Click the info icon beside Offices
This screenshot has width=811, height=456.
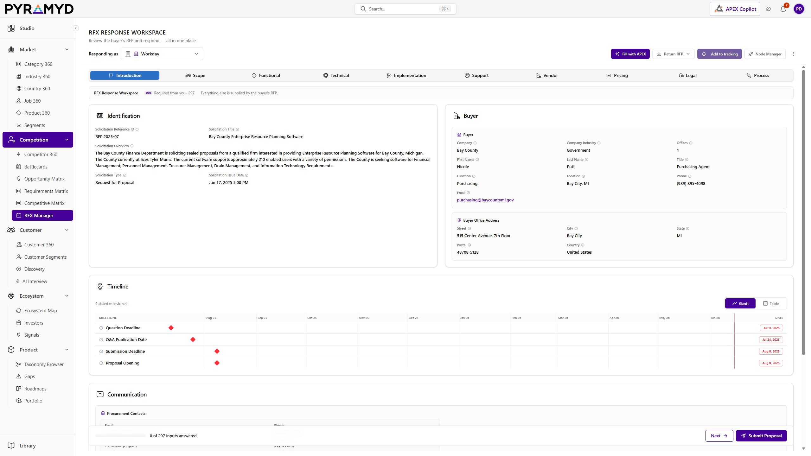point(691,143)
